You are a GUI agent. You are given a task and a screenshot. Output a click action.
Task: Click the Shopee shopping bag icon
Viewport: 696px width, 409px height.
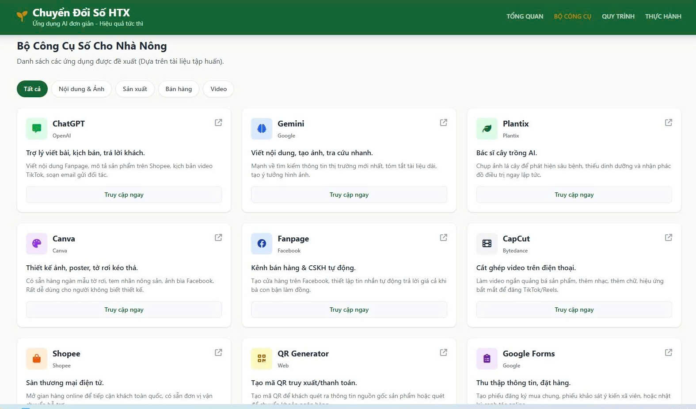(37, 359)
